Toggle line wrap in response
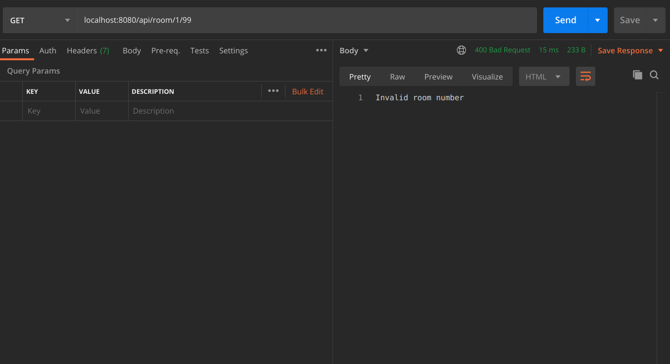Viewport: 670px width, 364px height. 585,77
